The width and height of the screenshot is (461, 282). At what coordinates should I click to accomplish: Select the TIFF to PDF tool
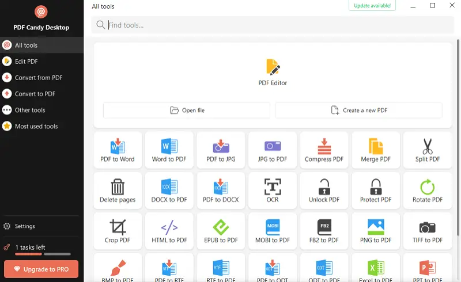[428, 231]
